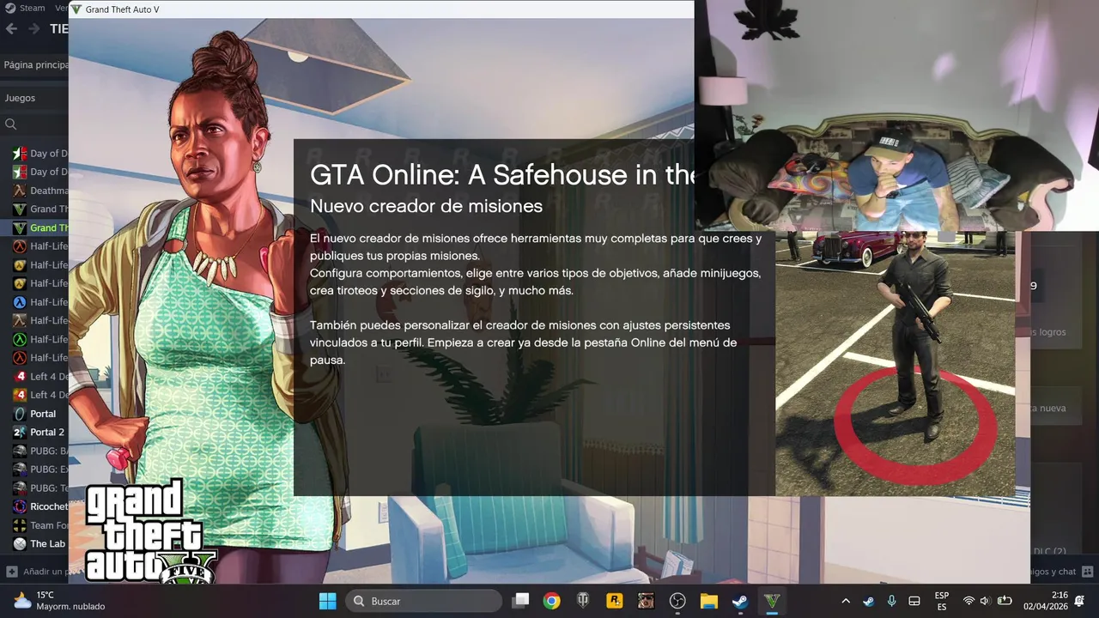Open Rockstar Games Launcher taskbar icon
The height and width of the screenshot is (618, 1099).
pos(615,601)
